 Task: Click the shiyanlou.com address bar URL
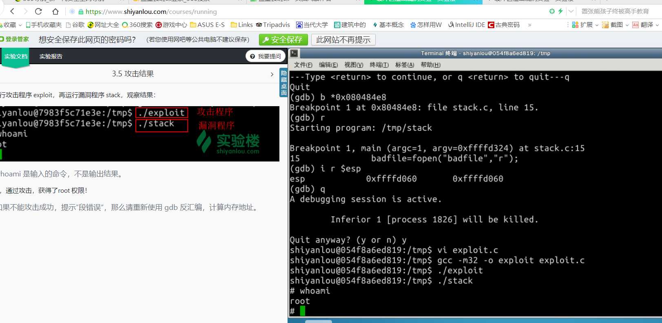pos(151,11)
